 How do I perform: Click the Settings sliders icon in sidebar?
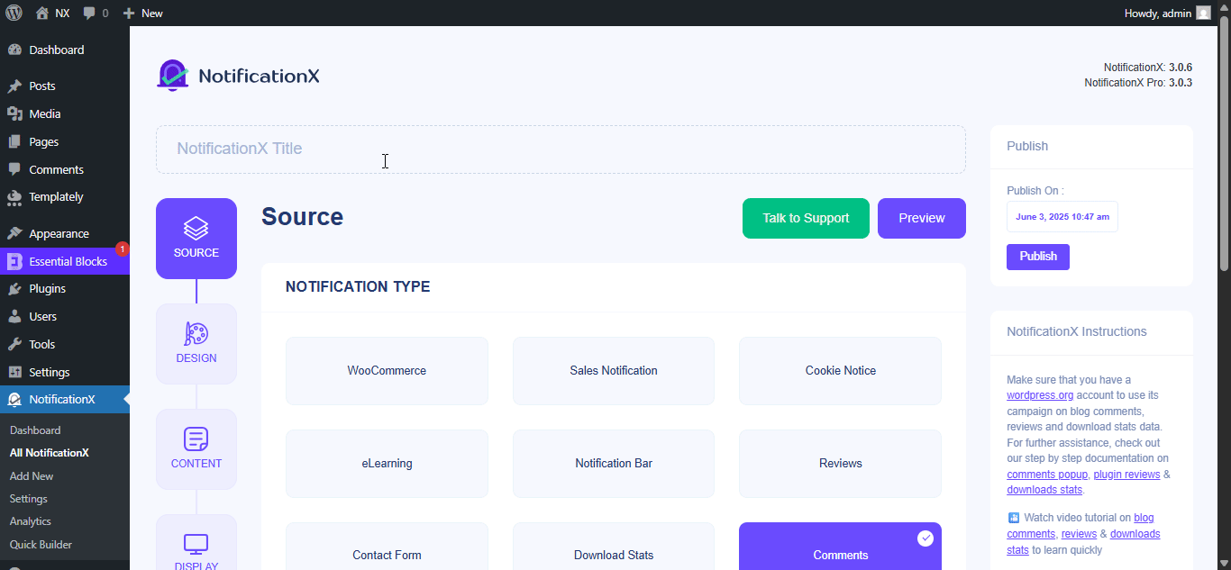point(14,373)
